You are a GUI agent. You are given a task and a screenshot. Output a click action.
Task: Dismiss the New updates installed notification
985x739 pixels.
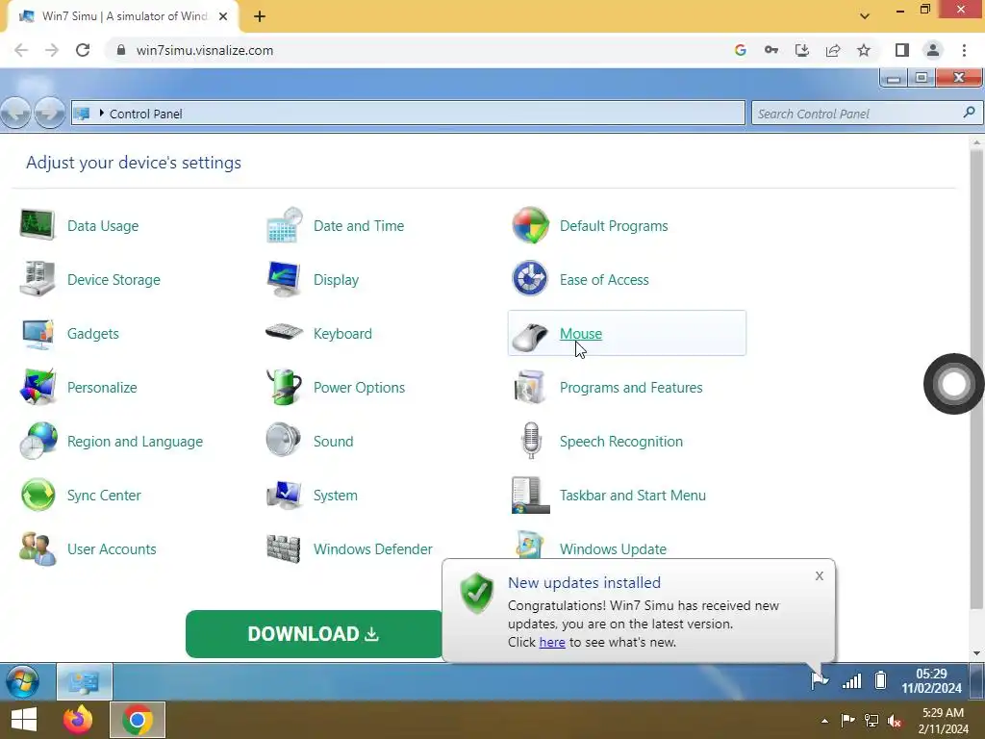pyautogui.click(x=820, y=575)
